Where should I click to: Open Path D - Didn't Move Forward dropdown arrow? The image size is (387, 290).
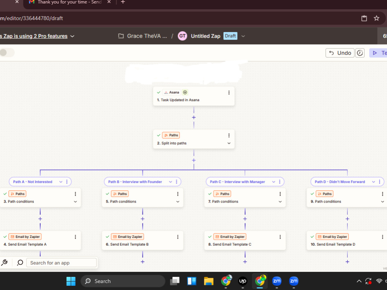pos(373,182)
